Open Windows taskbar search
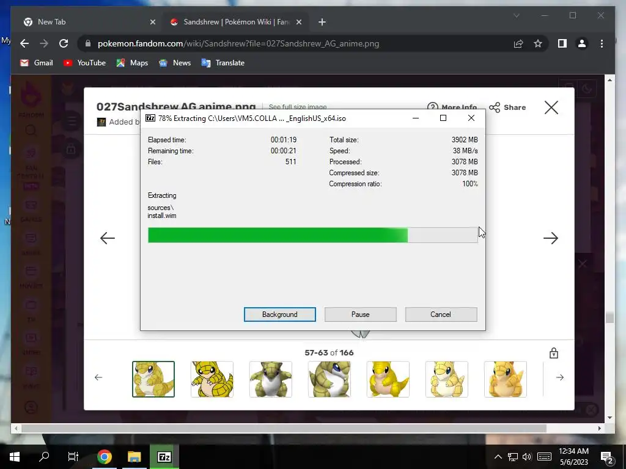 44,457
